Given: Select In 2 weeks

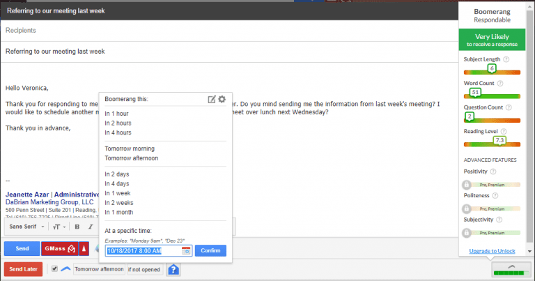Looking at the screenshot, I should [119, 203].
